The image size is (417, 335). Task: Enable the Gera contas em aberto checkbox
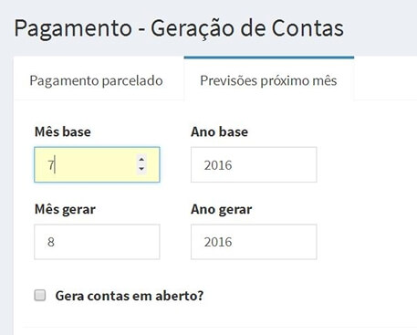pos(40,295)
